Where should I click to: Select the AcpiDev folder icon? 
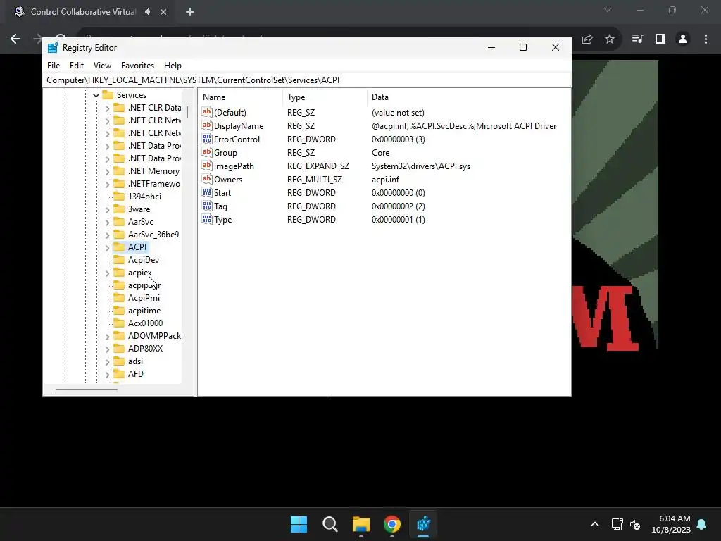pyautogui.click(x=119, y=260)
